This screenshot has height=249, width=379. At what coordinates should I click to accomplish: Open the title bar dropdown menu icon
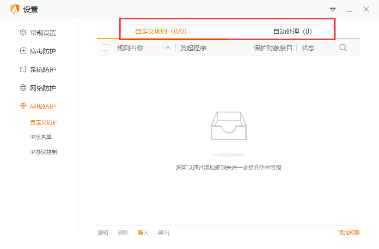pos(333,9)
